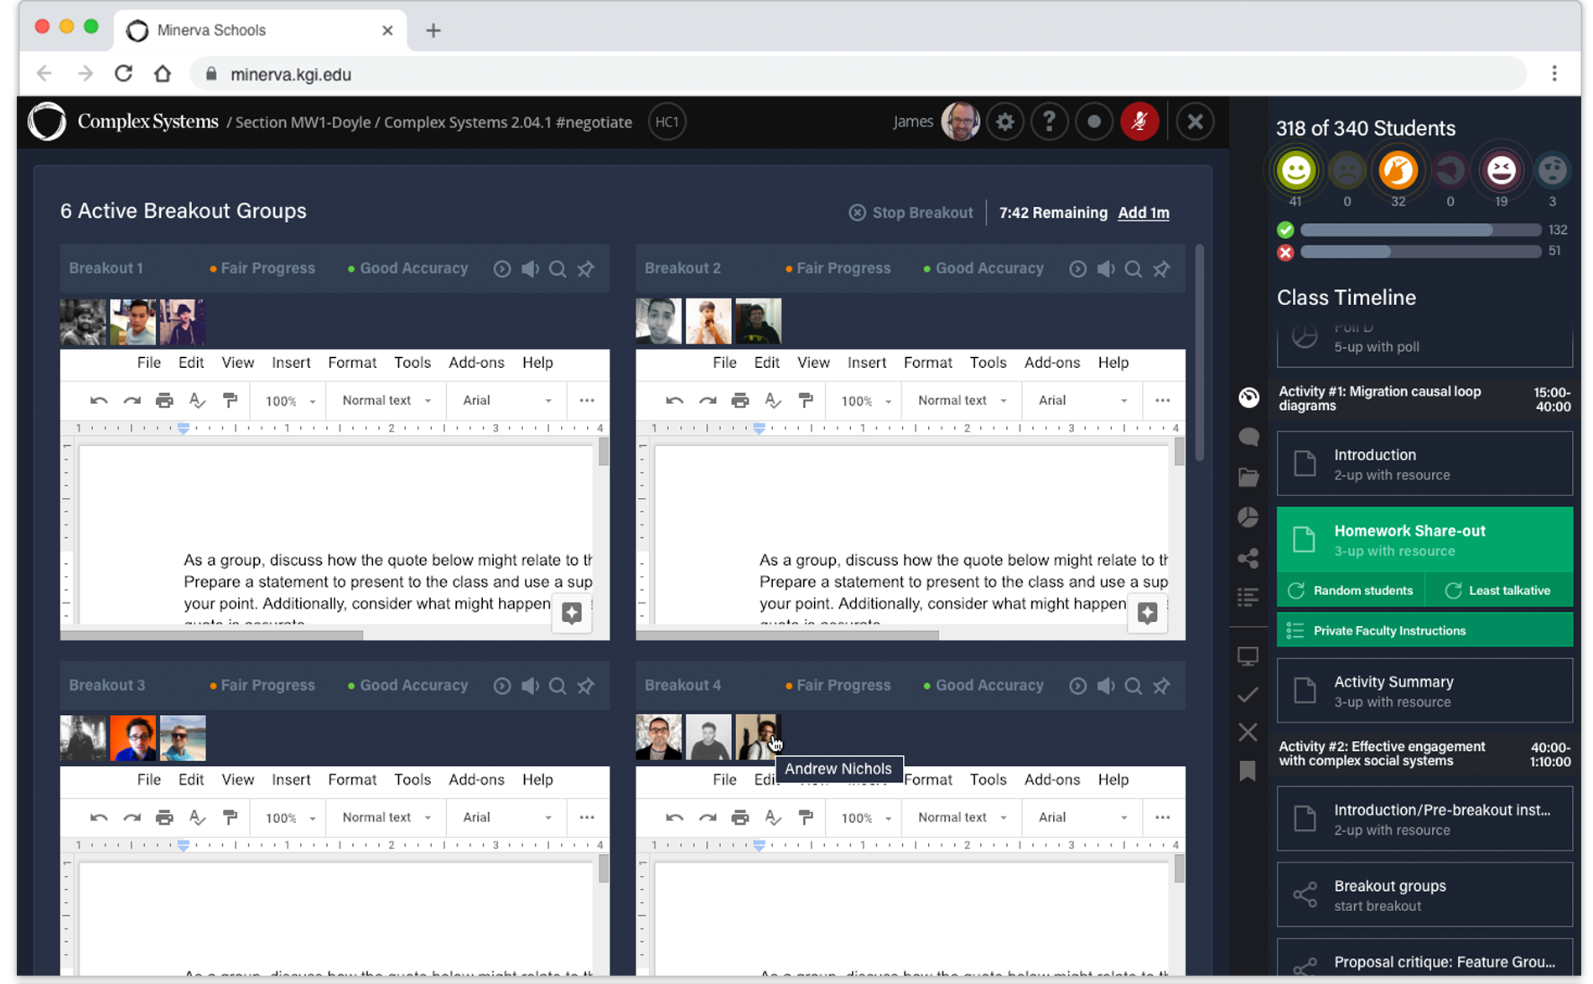
Task: Add 1 minute to breakout time
Action: pos(1143,213)
